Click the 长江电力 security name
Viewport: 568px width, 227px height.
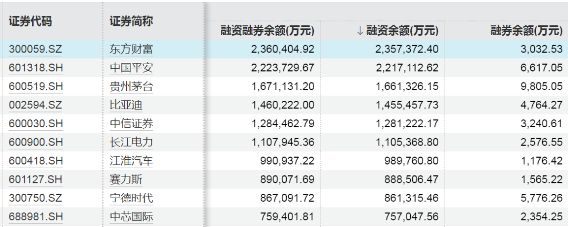pos(131,142)
